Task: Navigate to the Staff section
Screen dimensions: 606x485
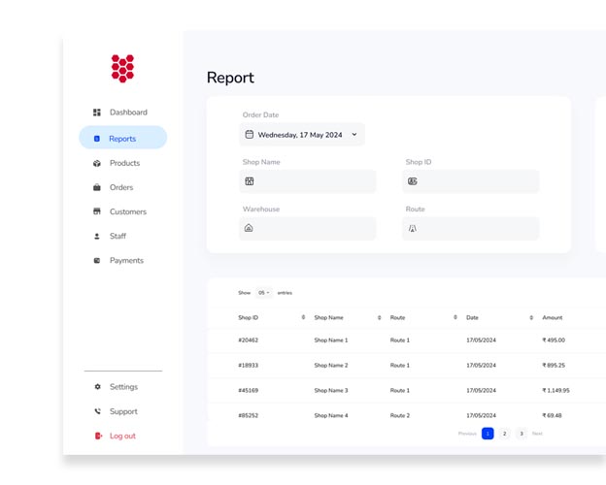Action: (117, 236)
